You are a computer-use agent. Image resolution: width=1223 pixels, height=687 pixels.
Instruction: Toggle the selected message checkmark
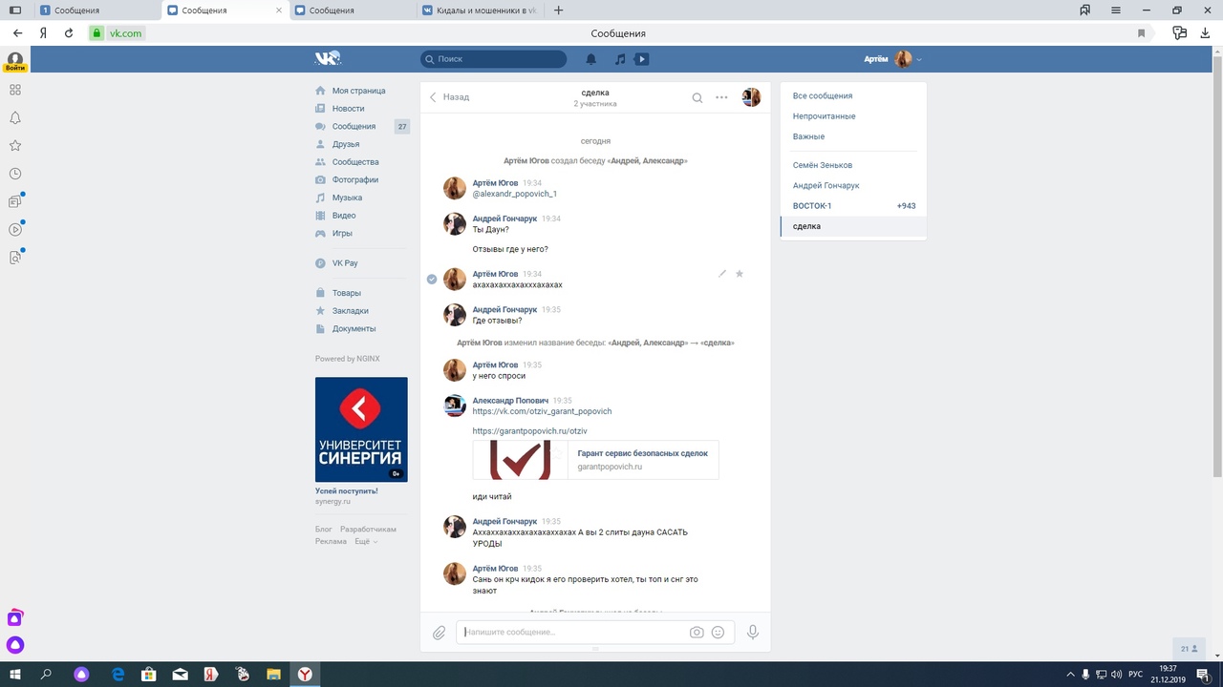pos(432,279)
